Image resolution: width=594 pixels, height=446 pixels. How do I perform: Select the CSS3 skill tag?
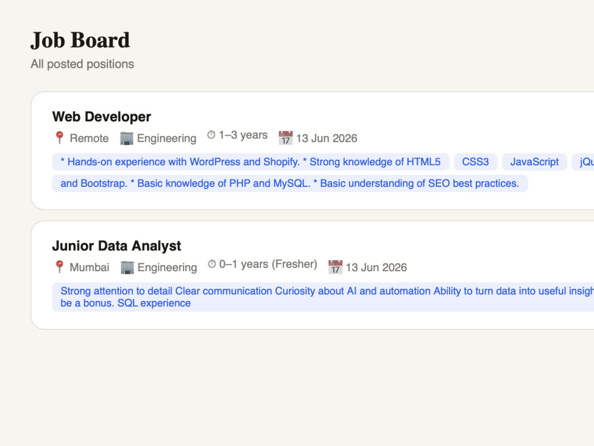pyautogui.click(x=475, y=162)
